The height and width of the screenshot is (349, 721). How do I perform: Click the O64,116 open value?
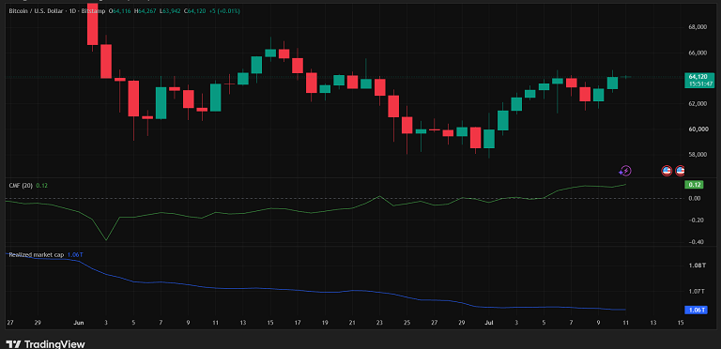[119, 10]
